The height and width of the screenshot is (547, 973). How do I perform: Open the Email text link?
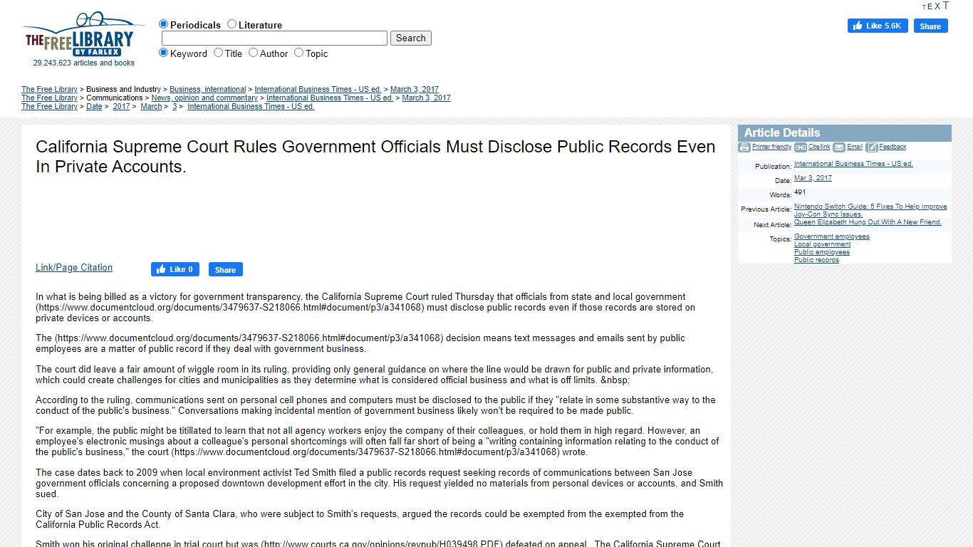point(854,147)
